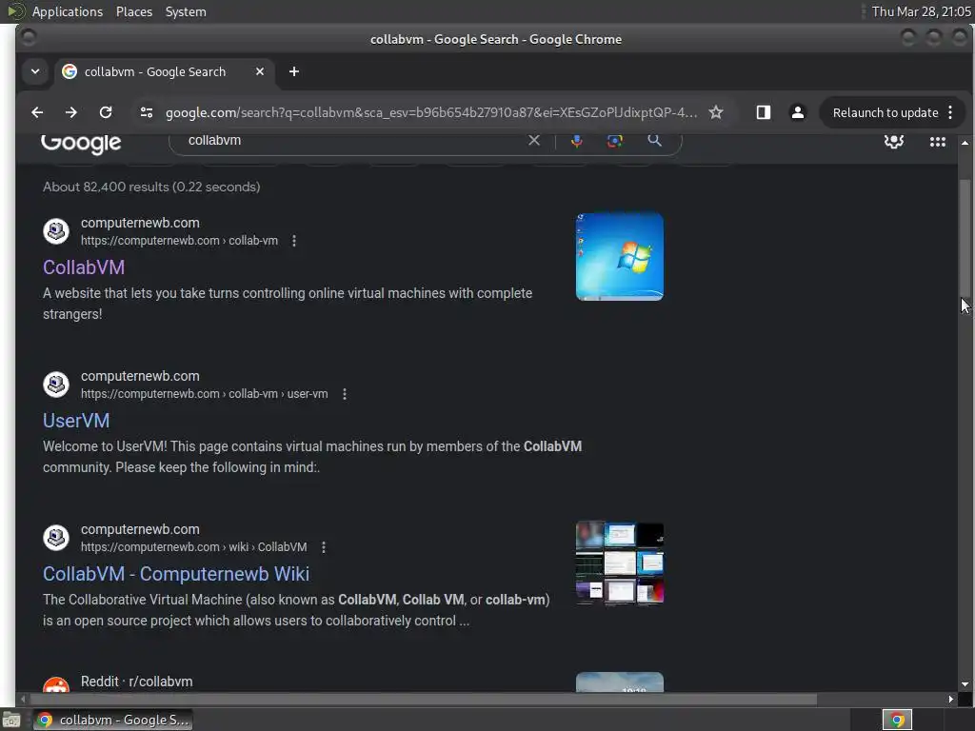Open the Chrome profile icon
Viewport: 975px width, 731px height.
coord(797,112)
